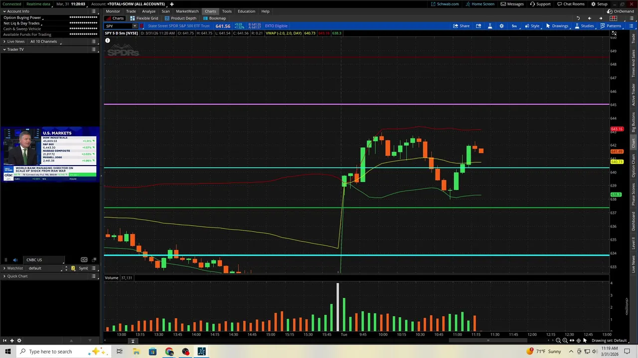This screenshot has height=358, width=638.
Task: Click the Trader TV CNBC video thumbnail
Action: (50, 154)
